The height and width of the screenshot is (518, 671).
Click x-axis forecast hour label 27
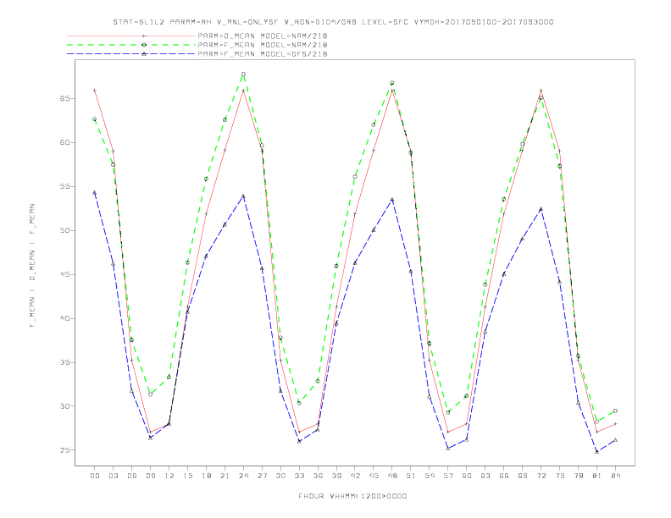(x=262, y=476)
